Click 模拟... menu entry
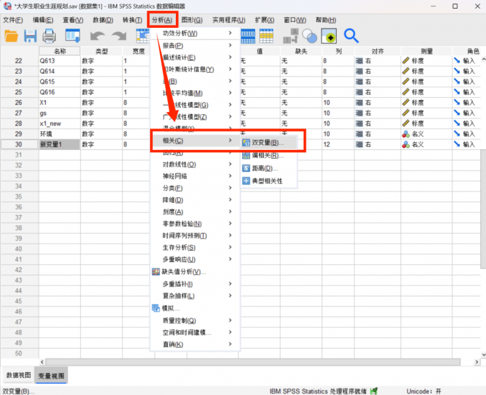This screenshot has height=395, width=486. (170, 308)
